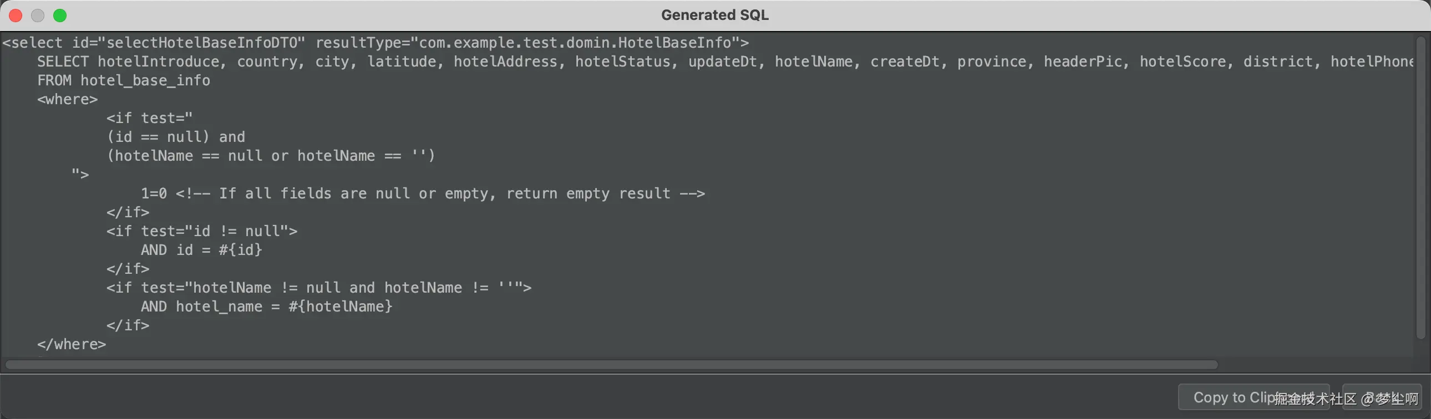Click the horizontal scrollbar below the SQL
The image size is (1431, 419).
[x=611, y=365]
